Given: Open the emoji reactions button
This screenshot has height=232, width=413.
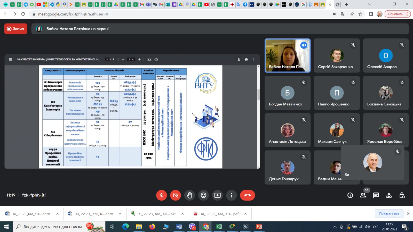Looking at the screenshot, I should point(203,195).
